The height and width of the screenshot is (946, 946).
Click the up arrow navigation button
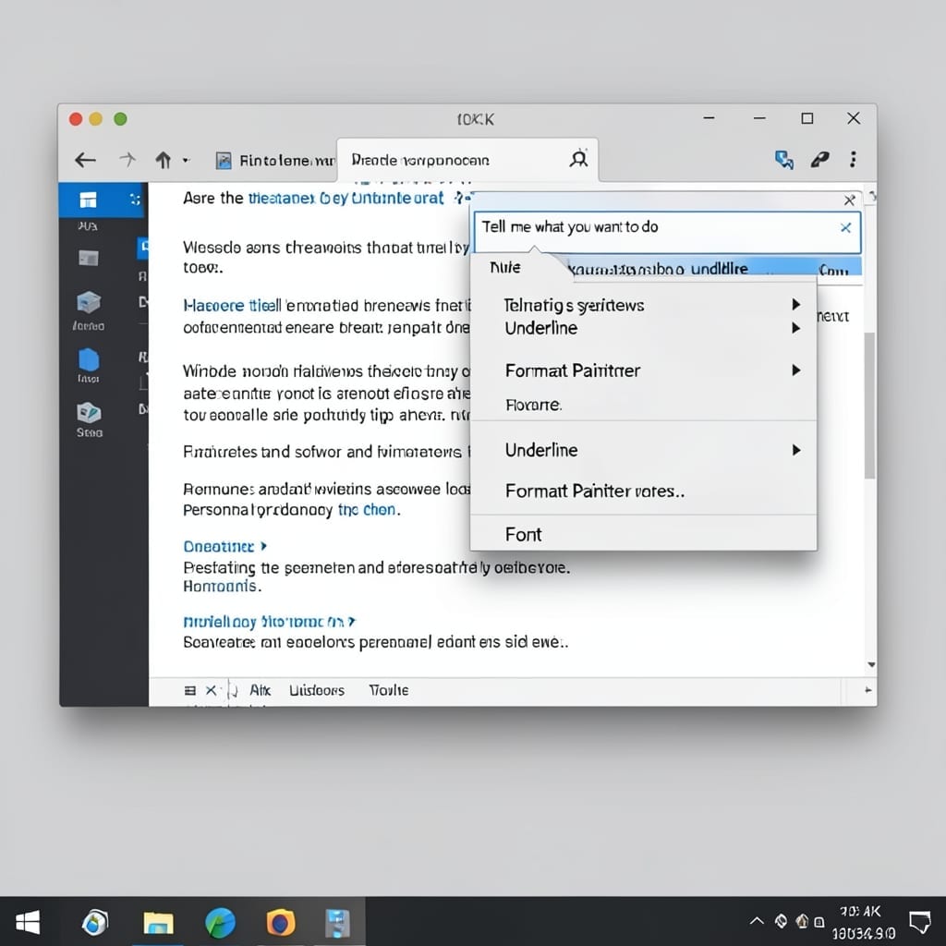tap(163, 160)
